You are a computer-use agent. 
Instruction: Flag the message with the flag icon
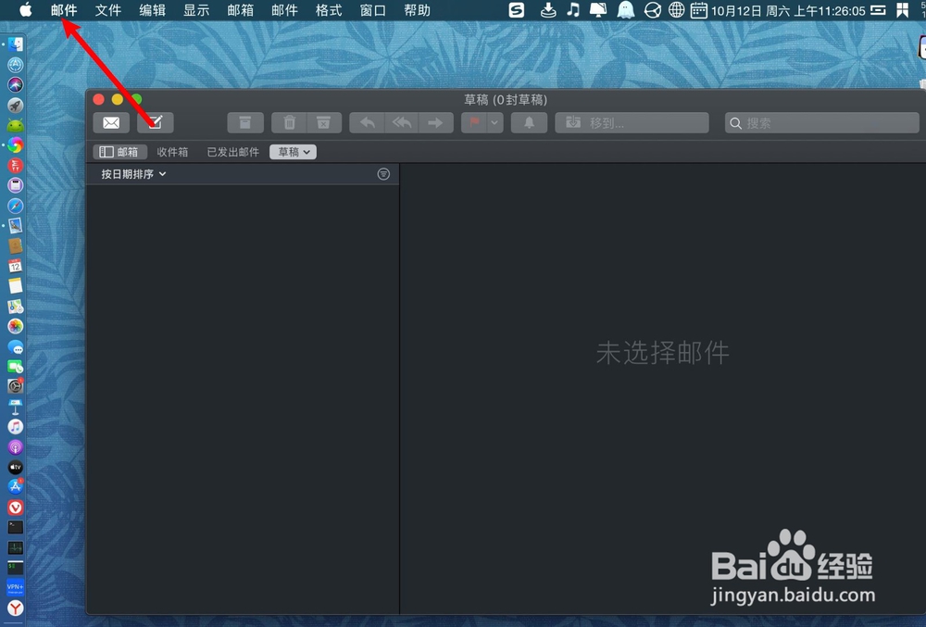475,121
